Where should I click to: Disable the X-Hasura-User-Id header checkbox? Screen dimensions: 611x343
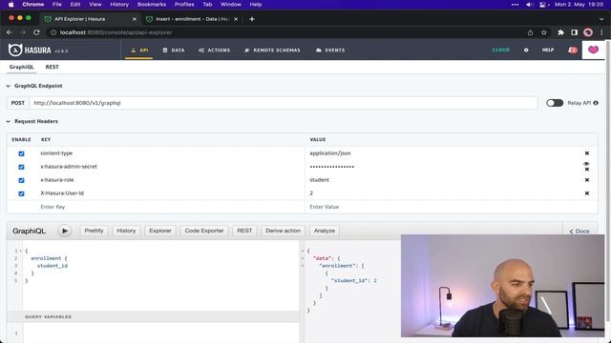(x=21, y=193)
